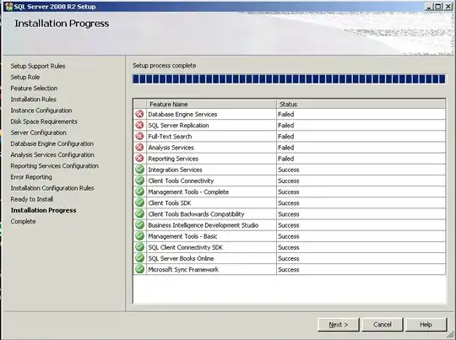
Task: Minimize the SQL Server Setup window
Action: (x=429, y=6)
